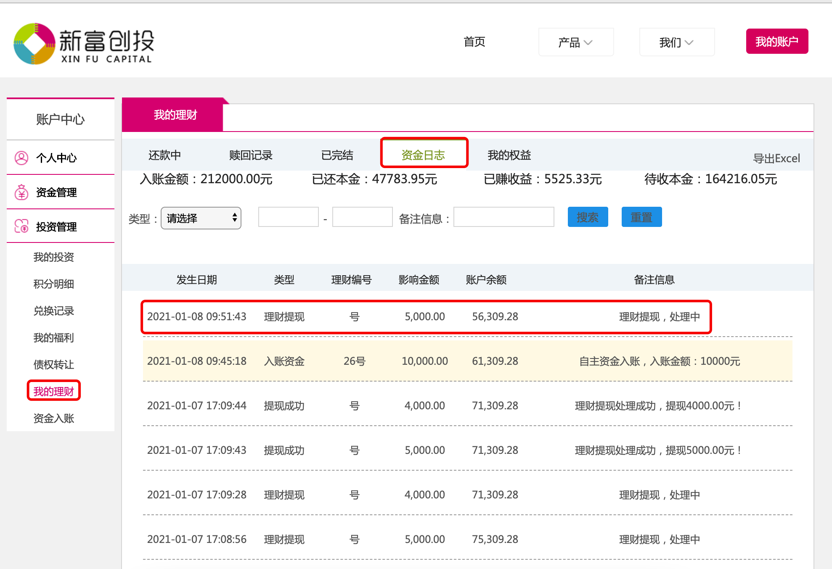Screen dimensions: 832x569
Task: Click the 投资管理 coin icon
Action: [21, 226]
